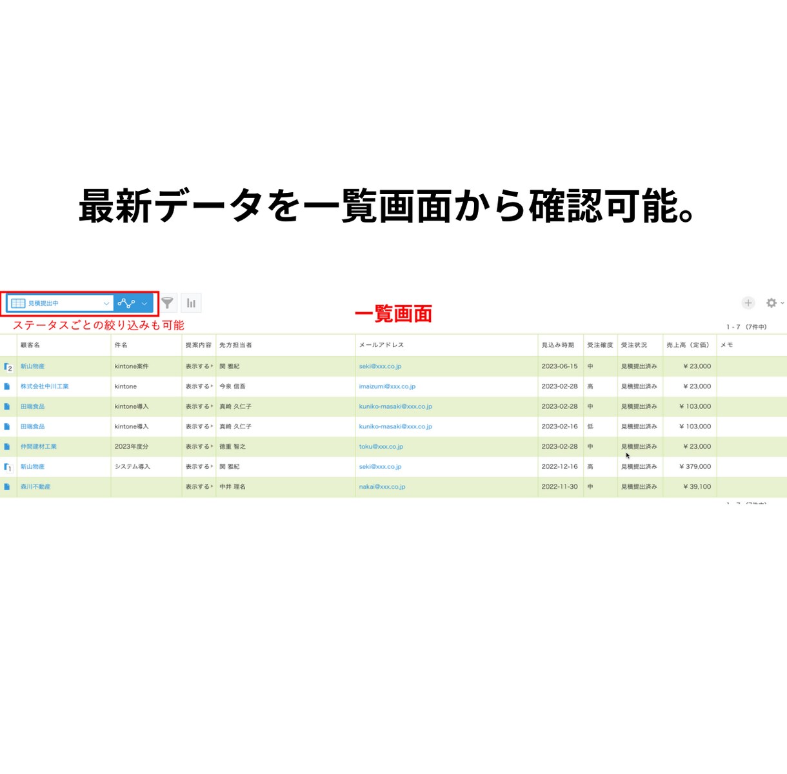Select the amount ¥ 379,000
Viewport: 787px width, 774px height.
pos(695,466)
